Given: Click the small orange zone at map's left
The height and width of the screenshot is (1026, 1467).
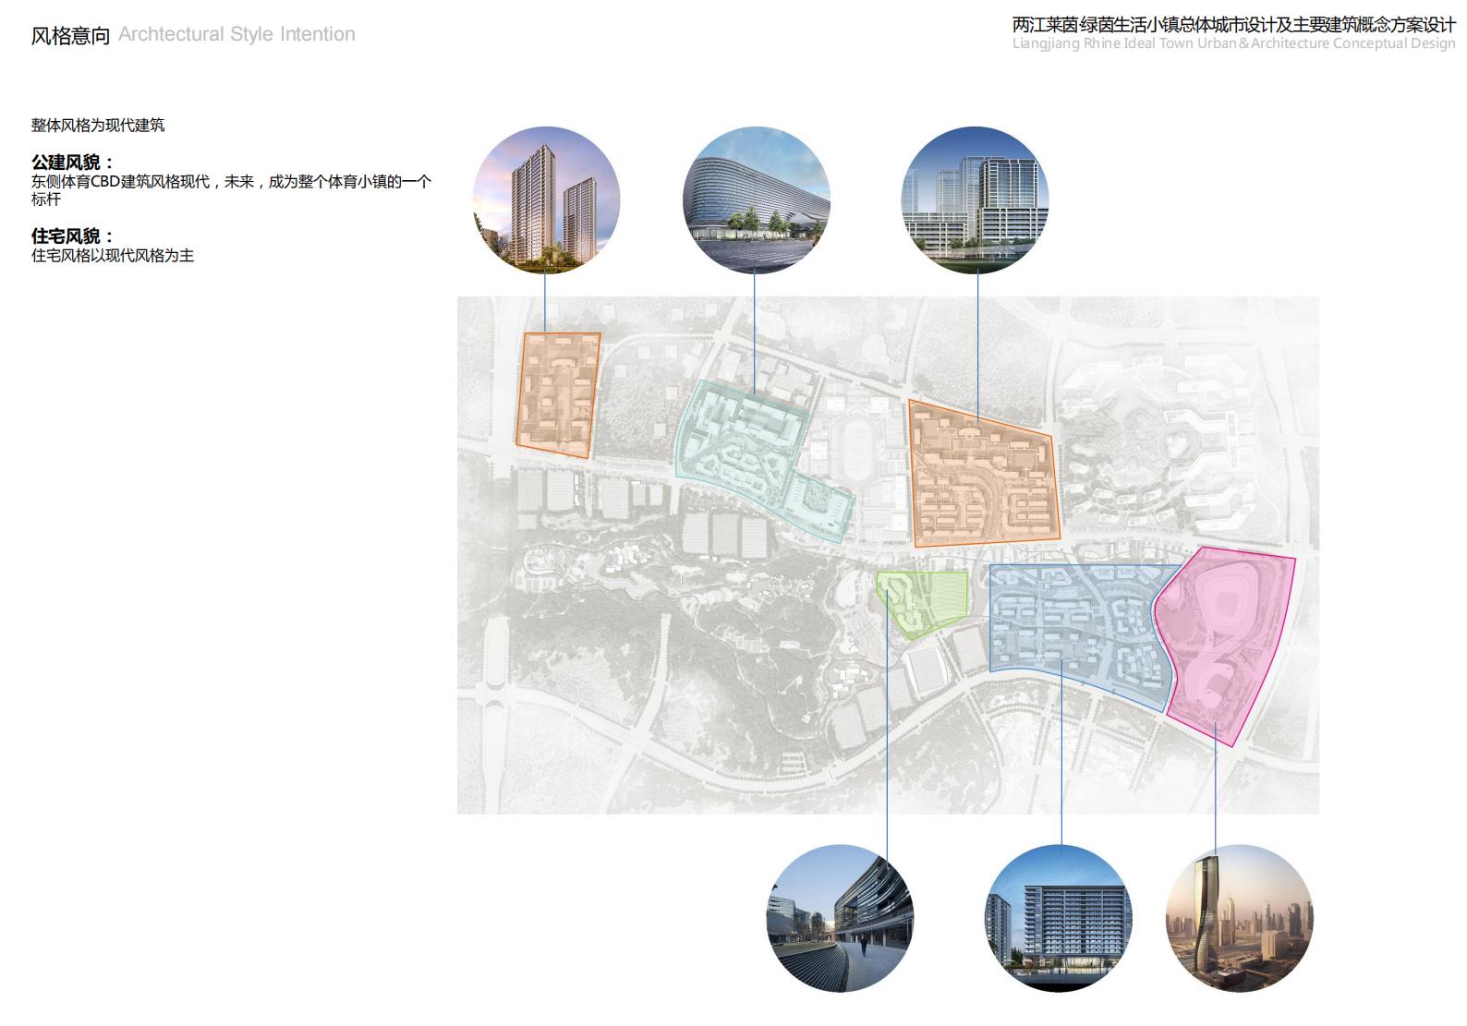Looking at the screenshot, I should point(558,395).
